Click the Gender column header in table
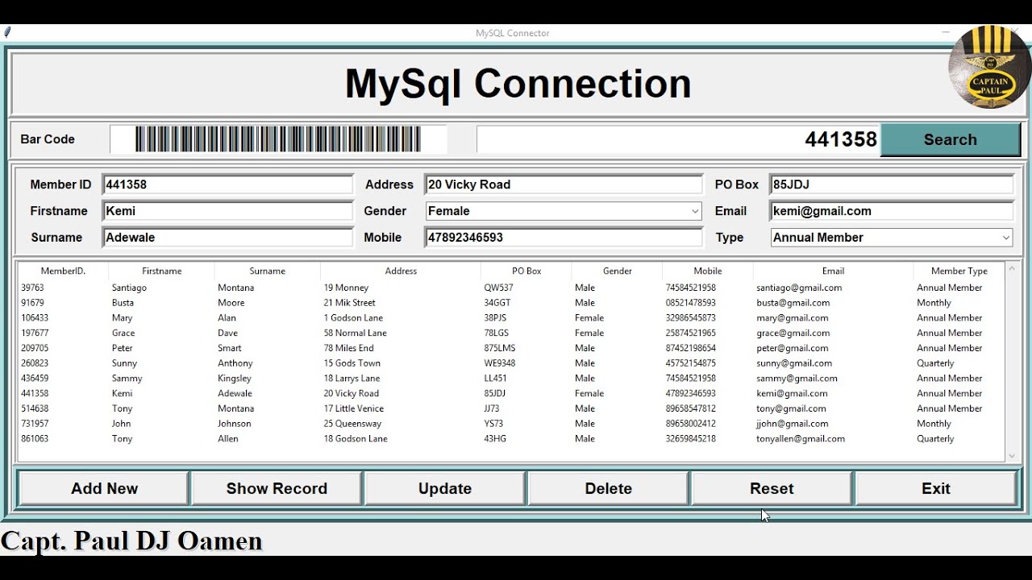This screenshot has height=580, width=1032. click(x=618, y=271)
